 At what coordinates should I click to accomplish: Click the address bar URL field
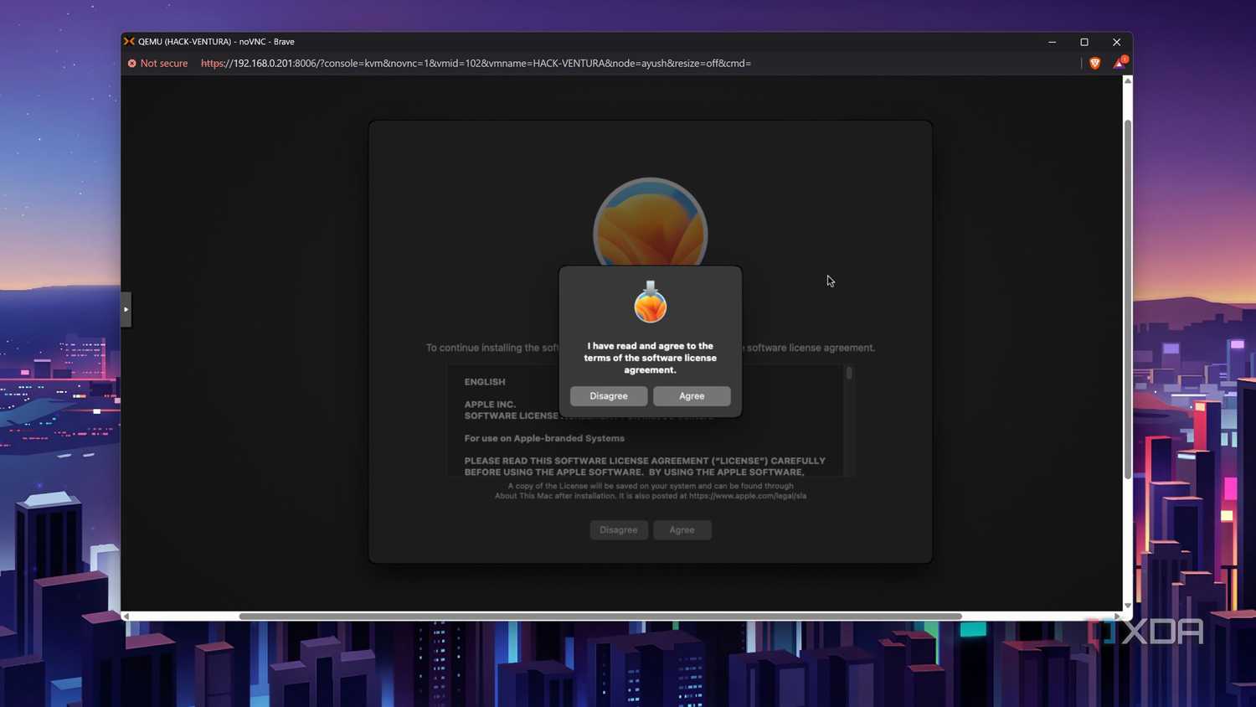point(476,64)
